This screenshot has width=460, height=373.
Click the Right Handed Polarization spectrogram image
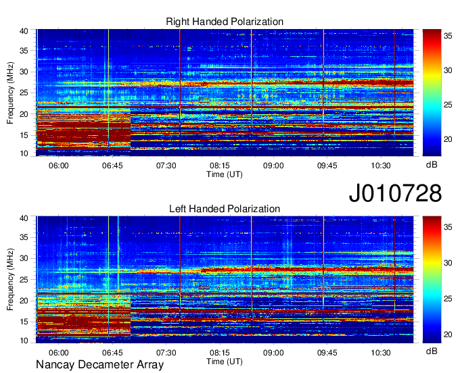click(225, 93)
